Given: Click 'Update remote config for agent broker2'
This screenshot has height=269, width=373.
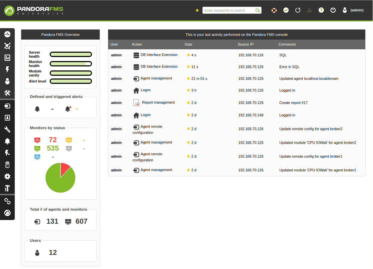Looking at the screenshot, I should 311,129.
